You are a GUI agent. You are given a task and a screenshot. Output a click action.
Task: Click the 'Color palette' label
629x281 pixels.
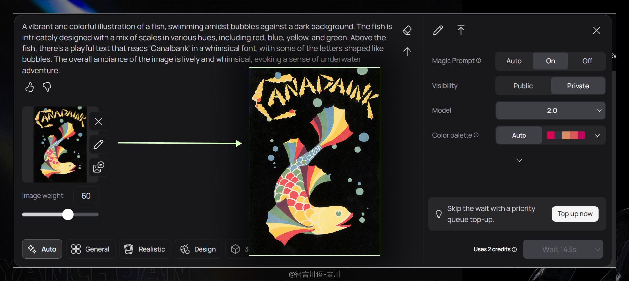tap(452, 135)
